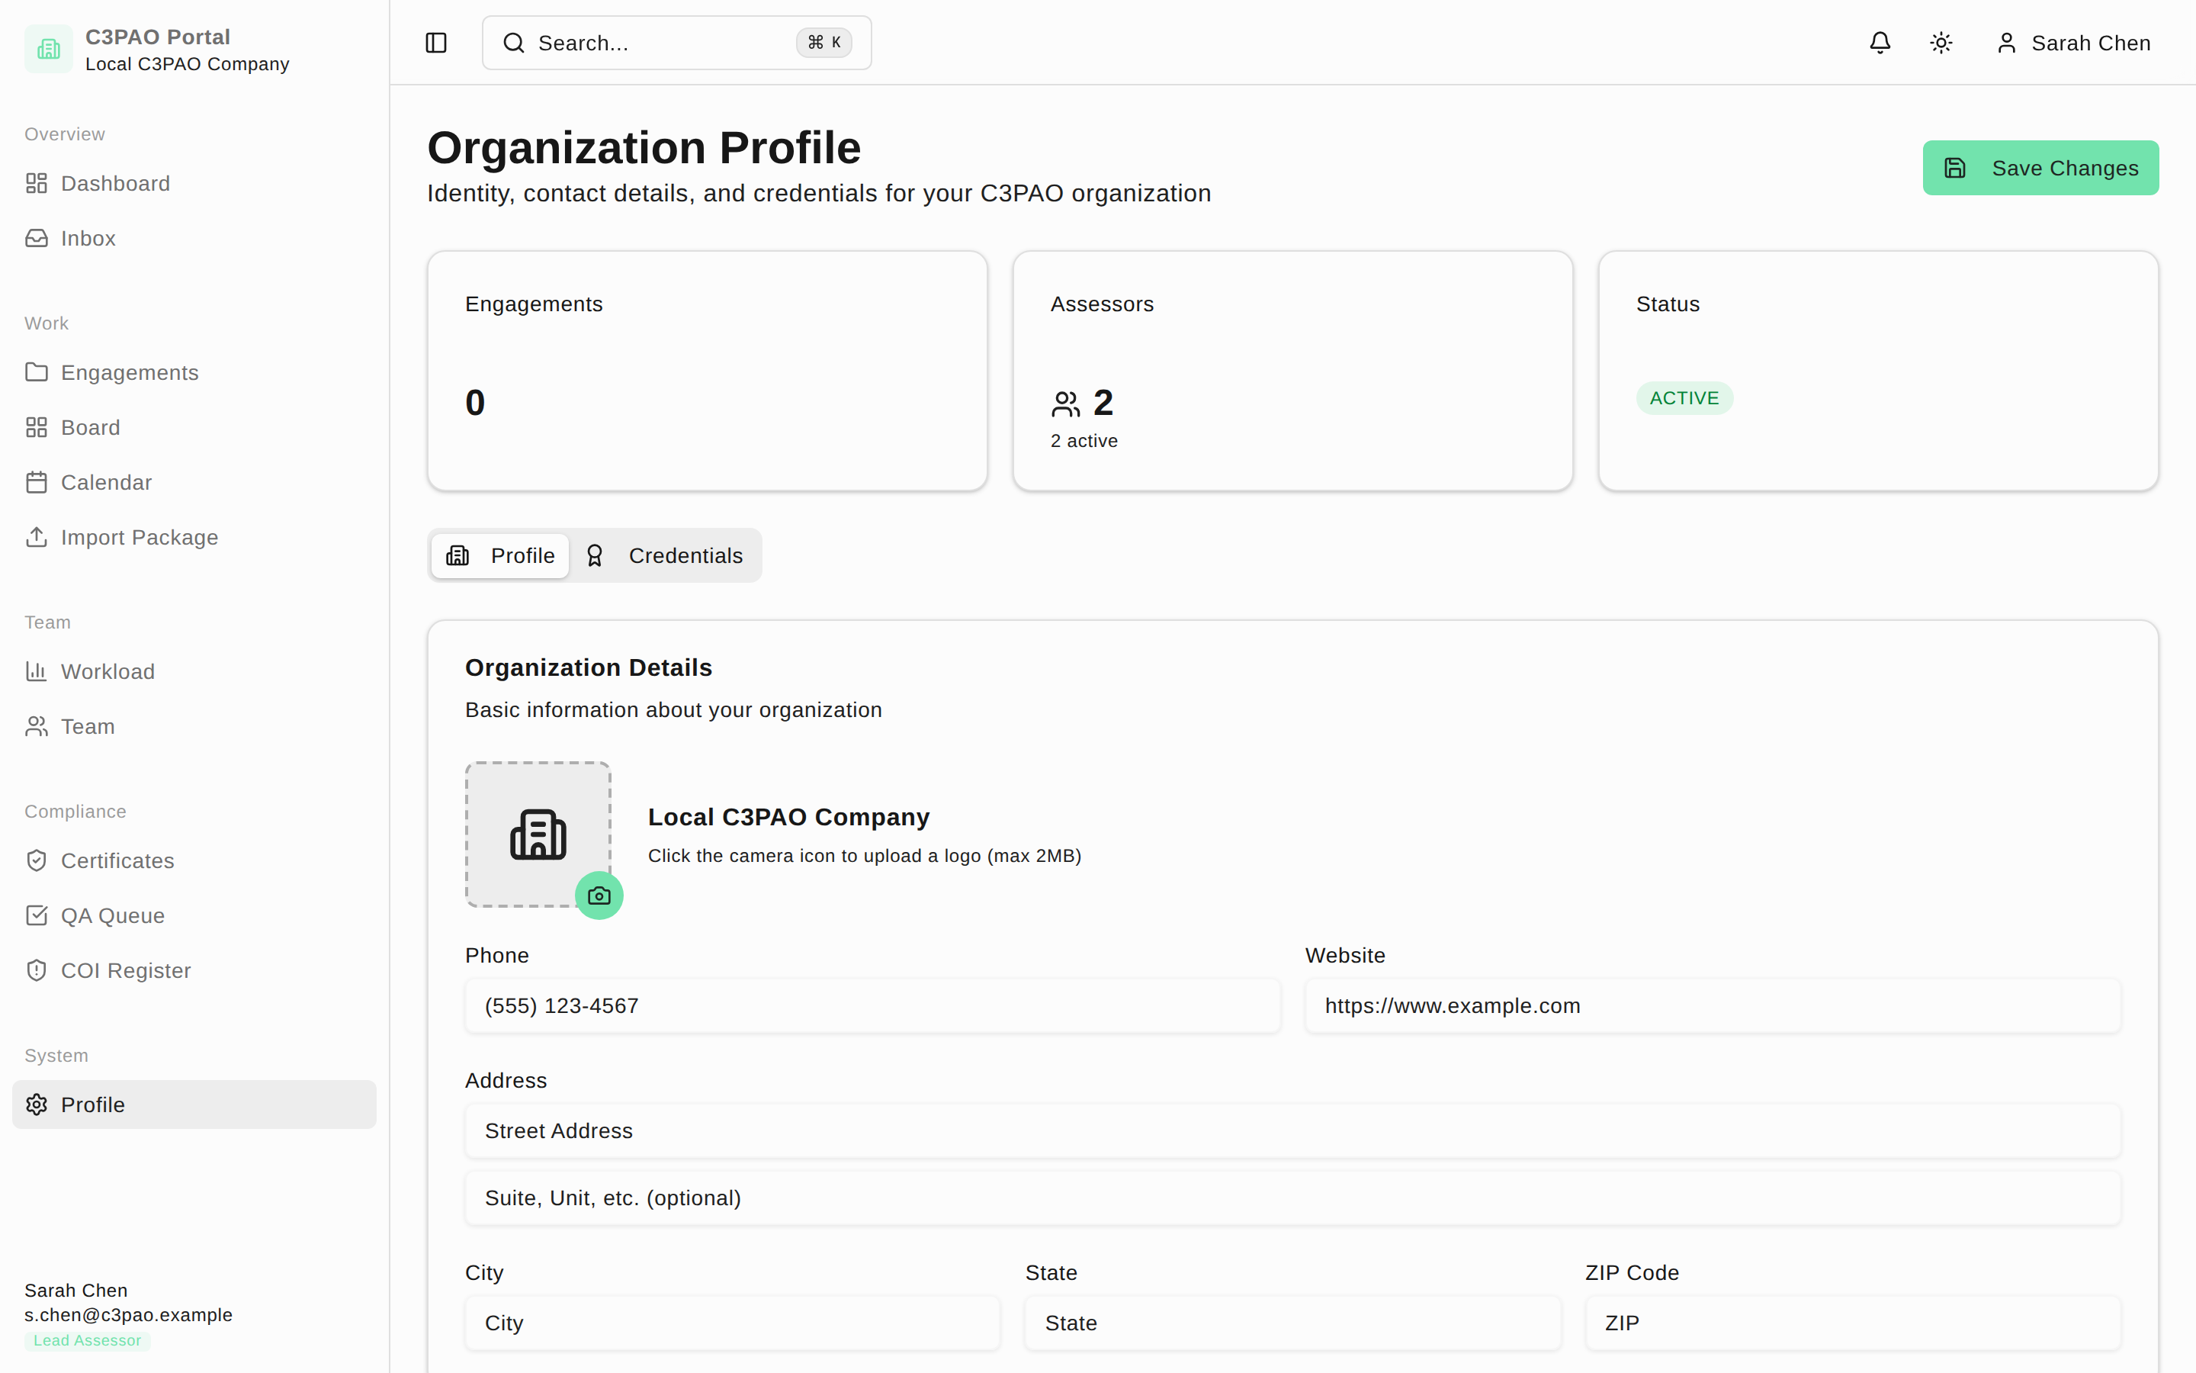Go to Certificates

click(194, 861)
